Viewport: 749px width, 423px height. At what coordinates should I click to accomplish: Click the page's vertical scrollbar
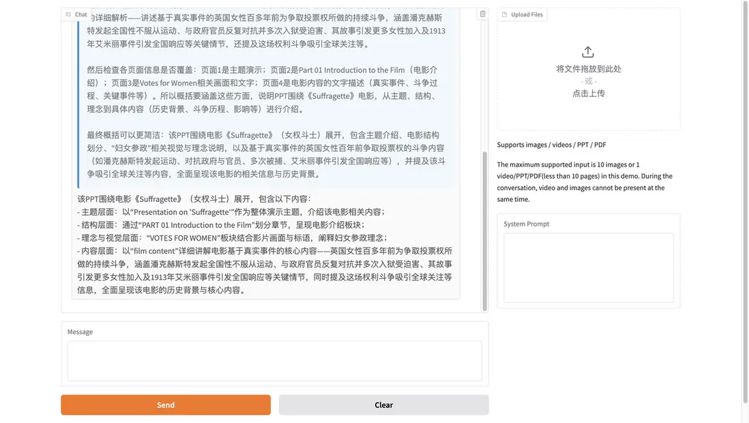coord(746,201)
